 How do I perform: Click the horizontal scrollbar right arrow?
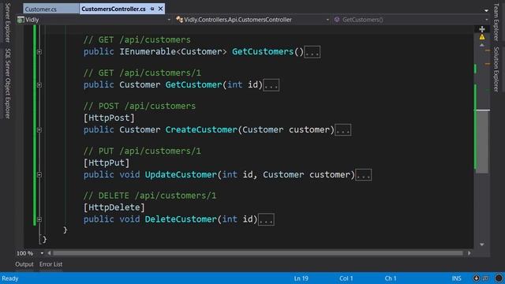[x=469, y=253]
